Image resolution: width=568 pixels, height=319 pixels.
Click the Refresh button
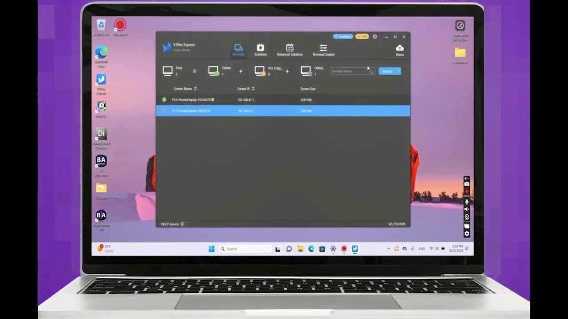pyautogui.click(x=387, y=71)
